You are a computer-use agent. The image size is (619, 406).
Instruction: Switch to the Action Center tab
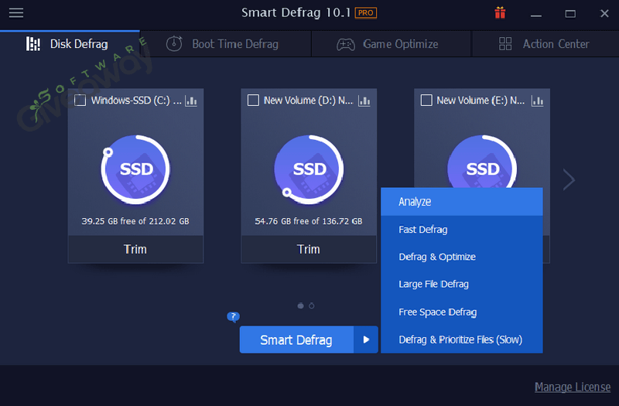click(x=545, y=44)
